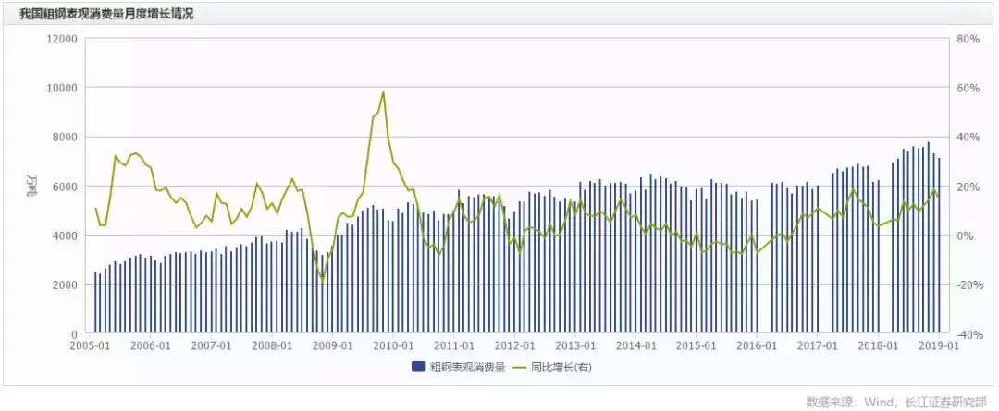Click the 2014-01 x-axis label

635,345
